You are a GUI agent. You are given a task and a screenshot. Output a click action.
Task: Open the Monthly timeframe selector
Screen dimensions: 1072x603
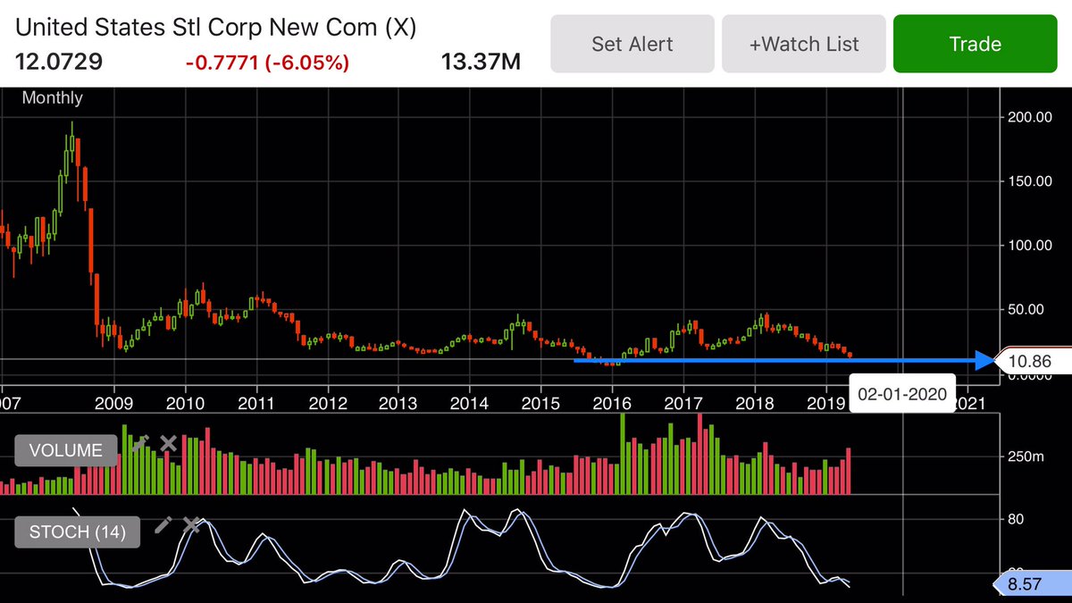[52, 98]
